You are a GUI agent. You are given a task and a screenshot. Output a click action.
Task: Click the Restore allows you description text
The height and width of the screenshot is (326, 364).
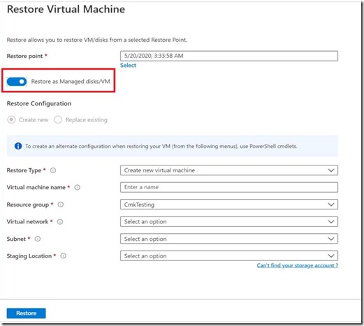[96, 40]
